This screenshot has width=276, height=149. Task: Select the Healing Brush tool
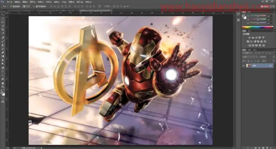pos(3,38)
